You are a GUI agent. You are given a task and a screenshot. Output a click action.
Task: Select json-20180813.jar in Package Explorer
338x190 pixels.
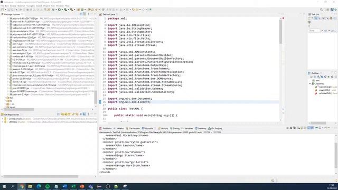click(21, 88)
